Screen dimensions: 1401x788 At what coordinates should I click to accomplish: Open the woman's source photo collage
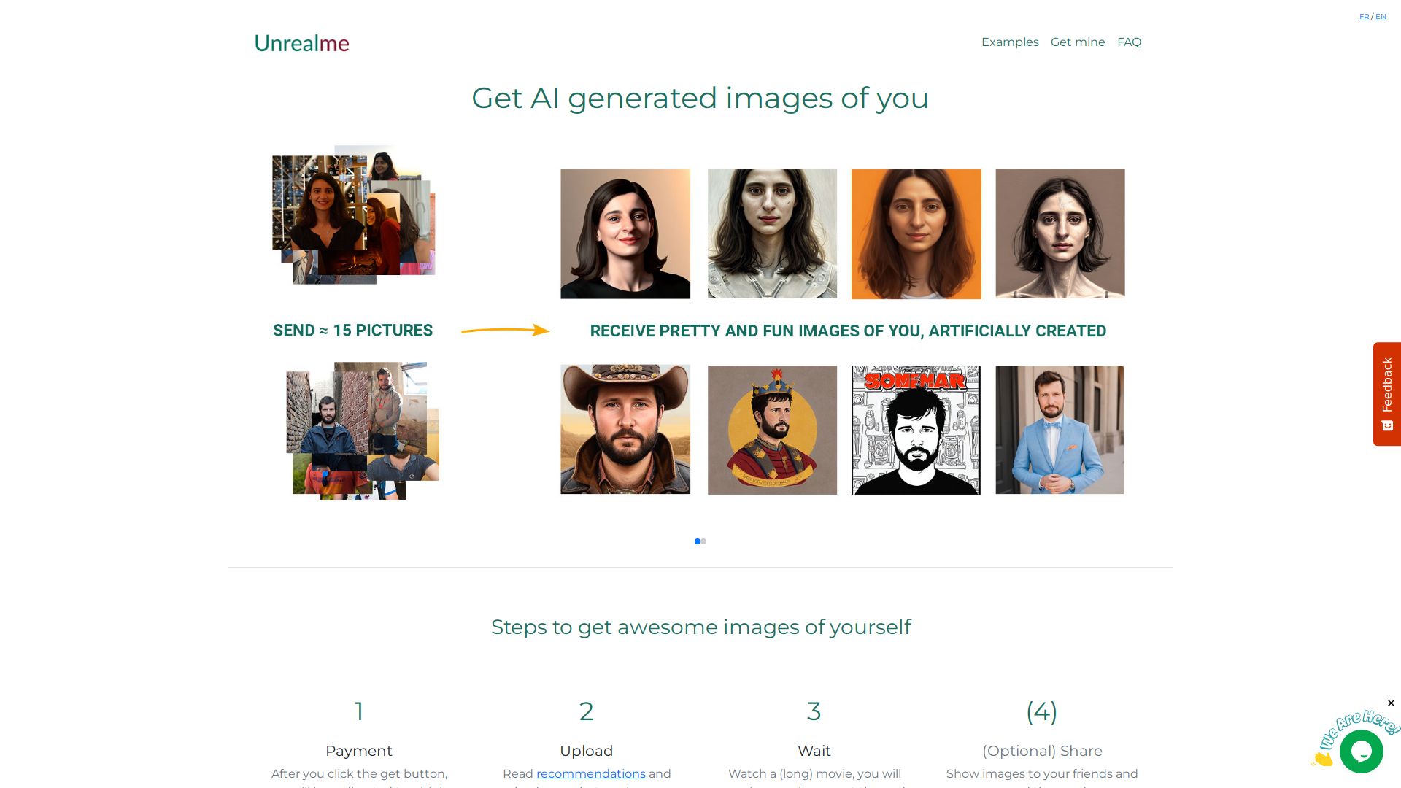pos(353,215)
